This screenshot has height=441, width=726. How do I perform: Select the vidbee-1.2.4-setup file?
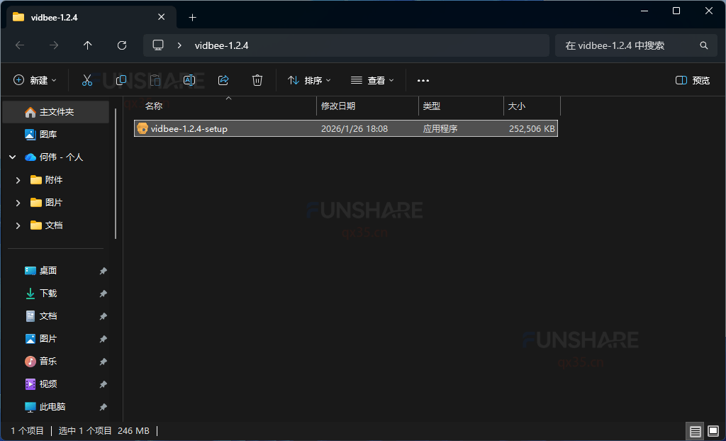(189, 129)
